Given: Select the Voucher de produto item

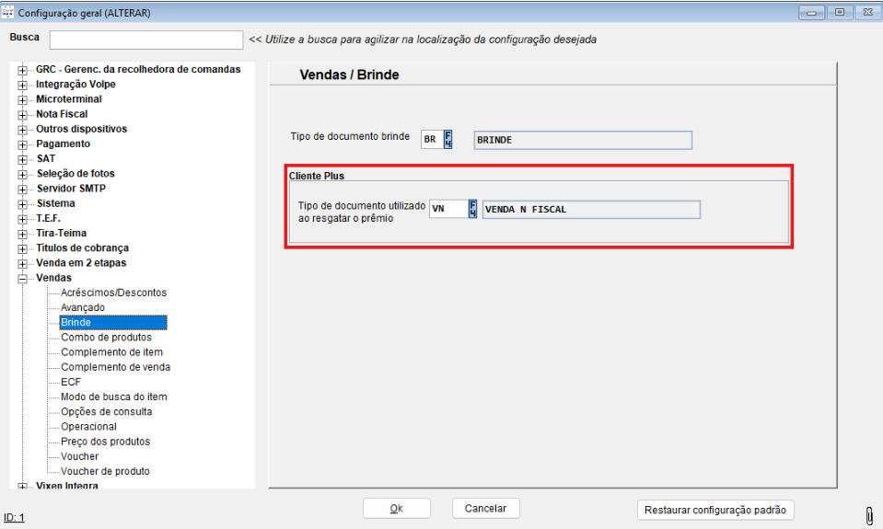Looking at the screenshot, I should pyautogui.click(x=105, y=471).
